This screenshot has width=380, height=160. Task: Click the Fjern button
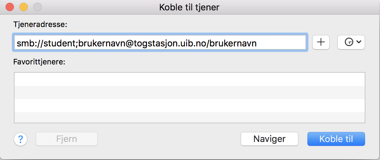tap(67, 139)
